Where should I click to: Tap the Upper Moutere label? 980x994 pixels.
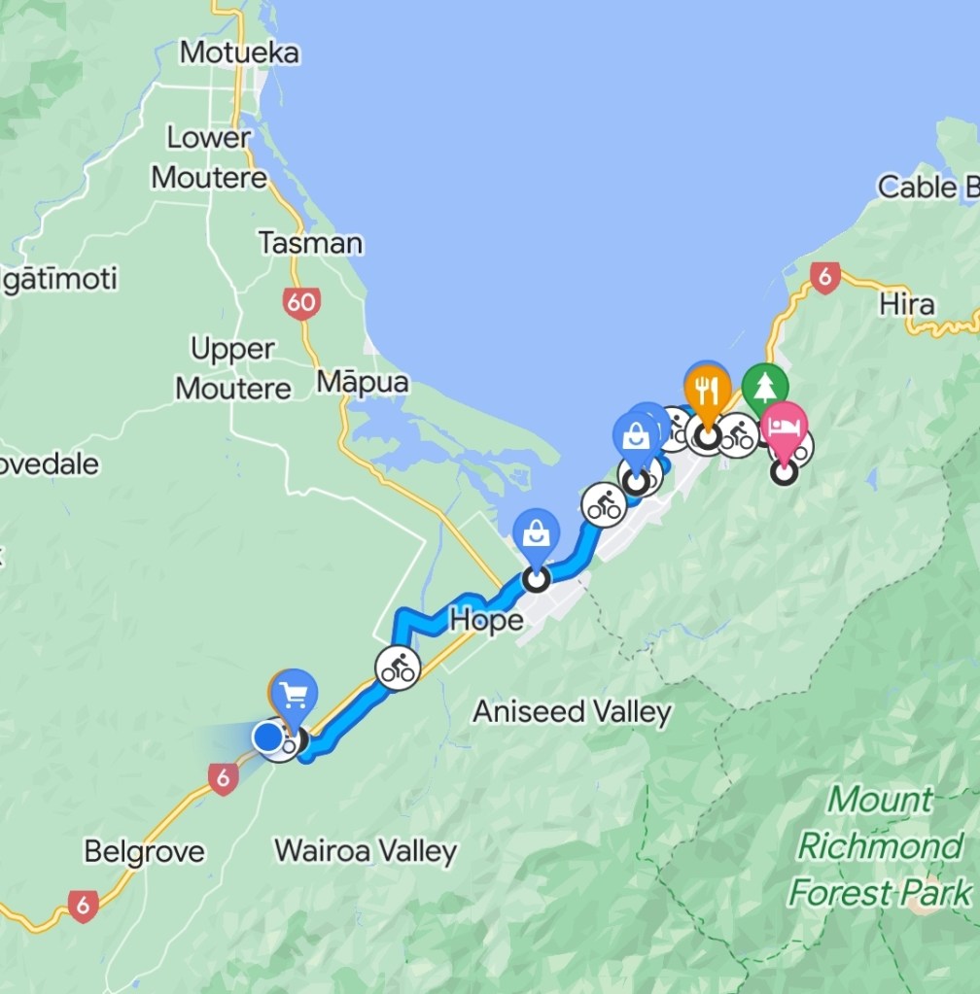point(232,368)
